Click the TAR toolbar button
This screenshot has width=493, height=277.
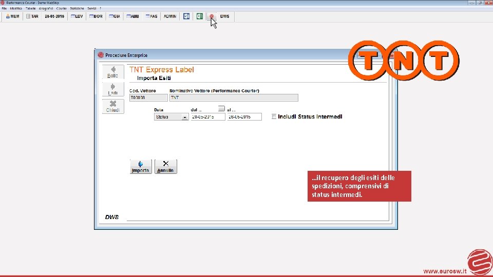[x=32, y=16]
